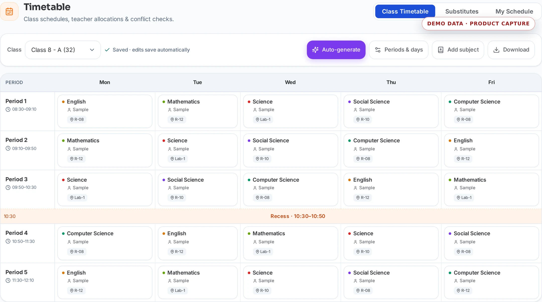The width and height of the screenshot is (542, 302).
Task: Click the Auto-generate sparkle icon
Action: 315,50
